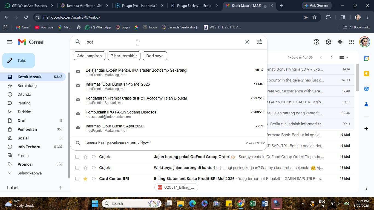Unstar the Card Center BRI email
Viewport: 374px width, 210px height.
(x=85, y=179)
